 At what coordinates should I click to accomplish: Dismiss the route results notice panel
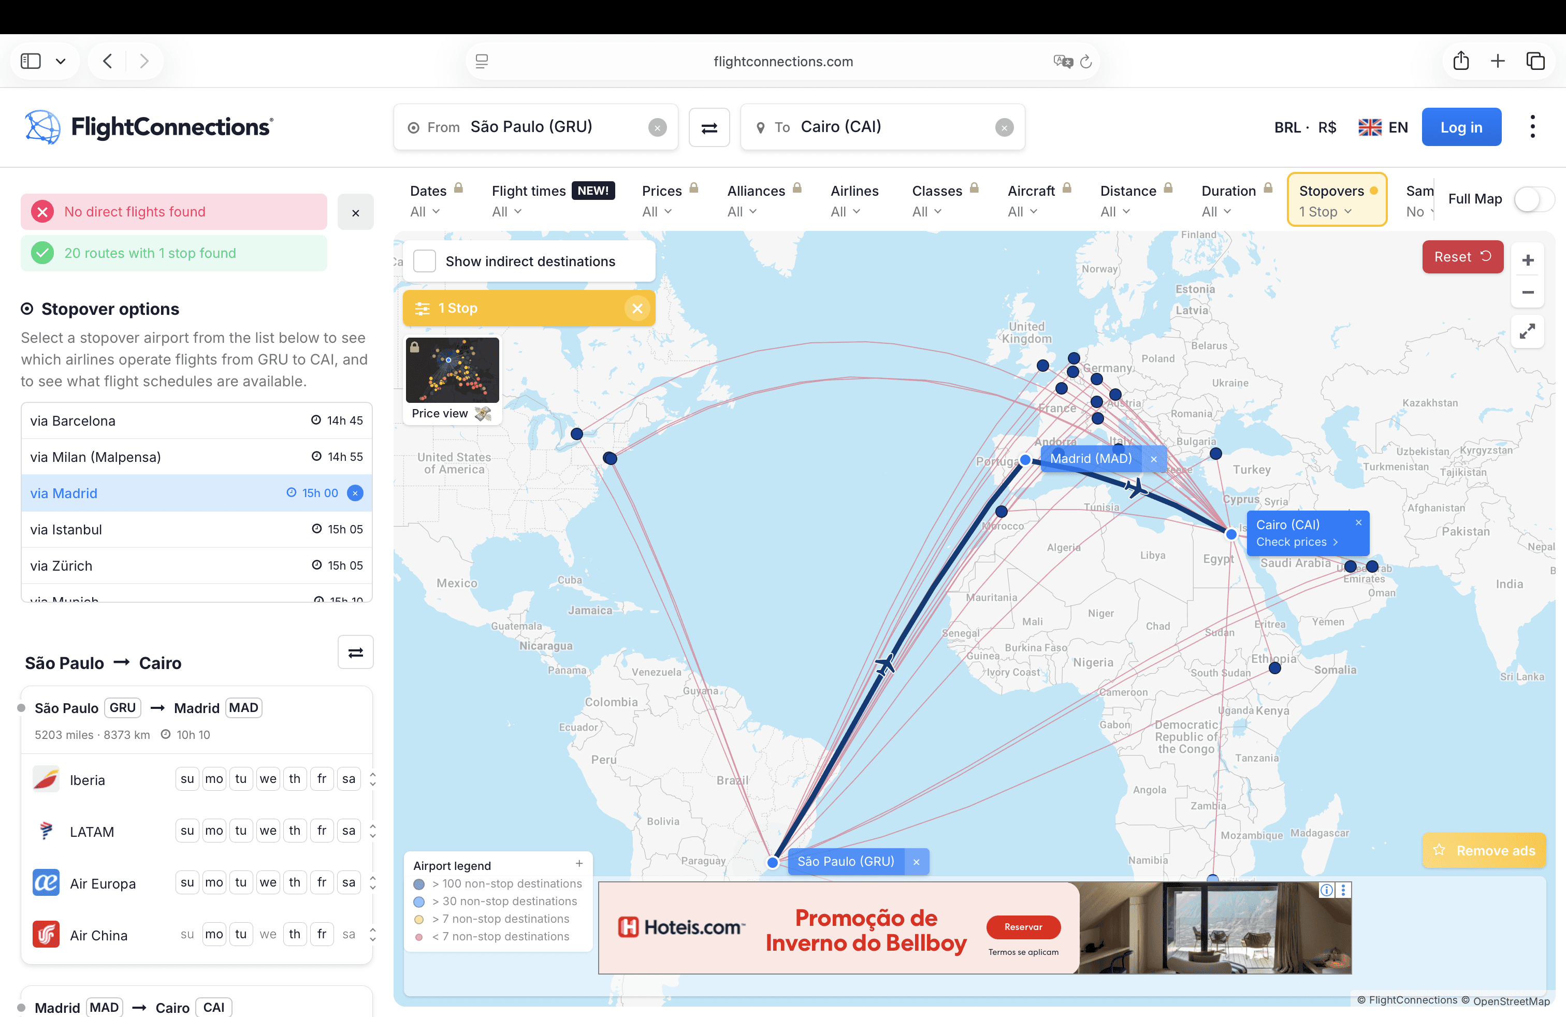coord(355,212)
